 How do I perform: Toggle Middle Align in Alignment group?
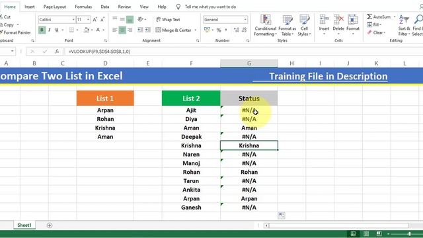pyautogui.click(x=122, y=19)
